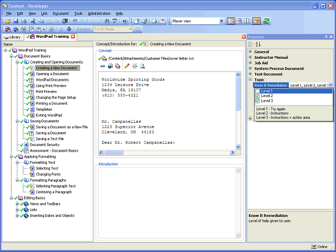
Task: Click the Cut scissors icon
Action: (x=33, y=21)
